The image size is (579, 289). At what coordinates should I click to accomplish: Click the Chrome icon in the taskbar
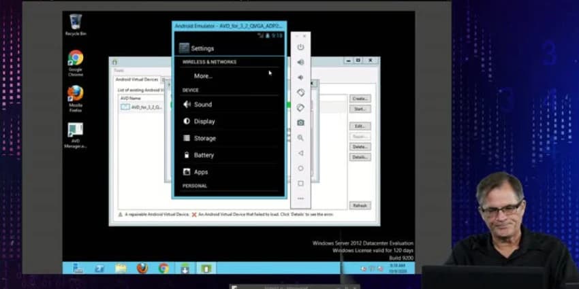point(163,268)
